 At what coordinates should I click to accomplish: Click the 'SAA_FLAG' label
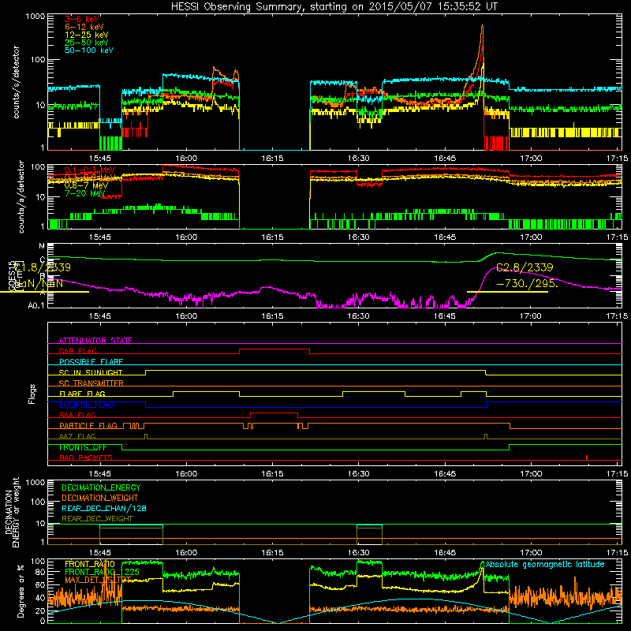[77, 416]
